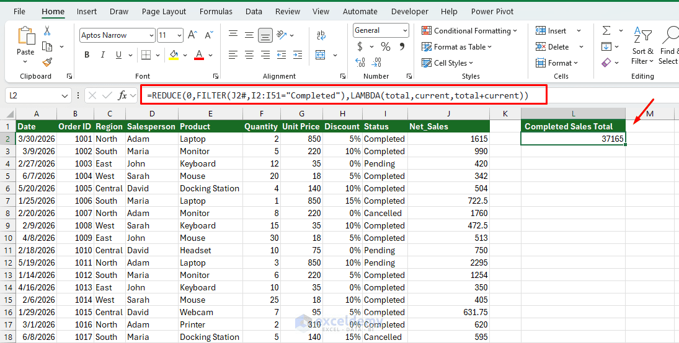Apply Accounting dollar number format

[x=360, y=46]
